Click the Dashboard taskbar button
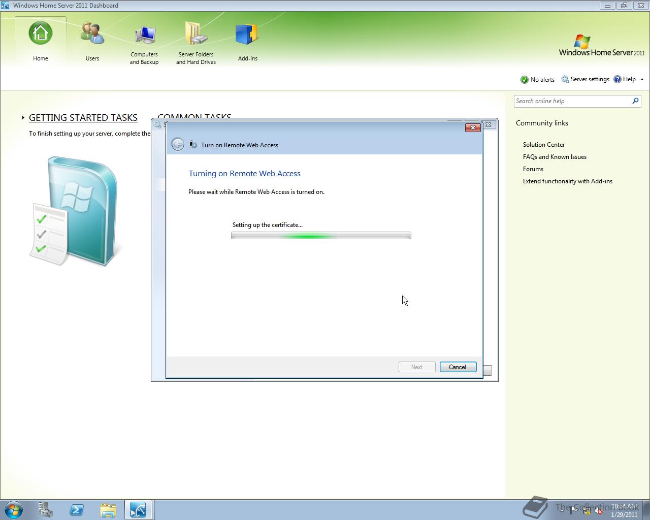This screenshot has height=520, width=650. pyautogui.click(x=139, y=510)
